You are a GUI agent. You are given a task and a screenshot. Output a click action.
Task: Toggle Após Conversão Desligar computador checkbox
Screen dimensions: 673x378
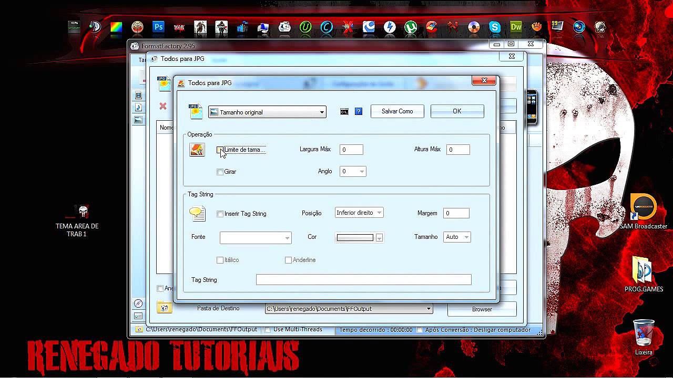[419, 330]
